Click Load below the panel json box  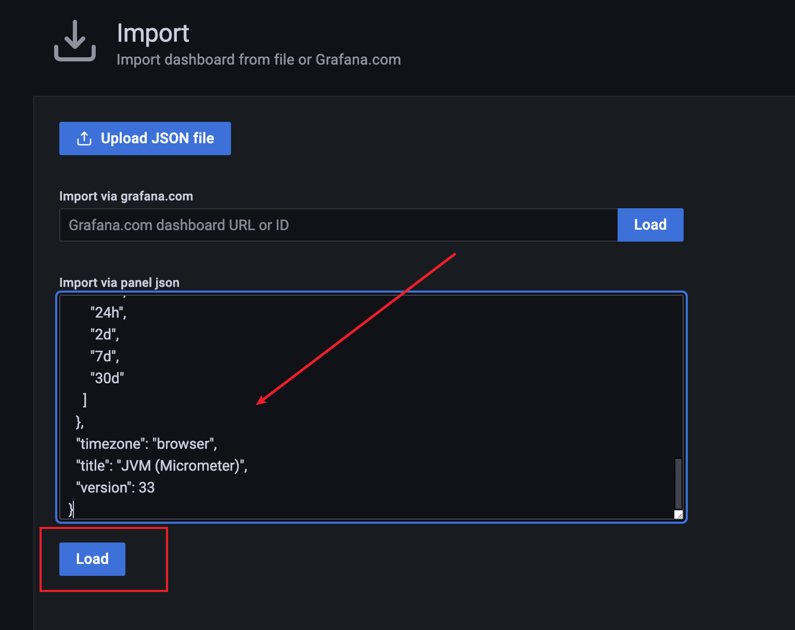tap(92, 559)
